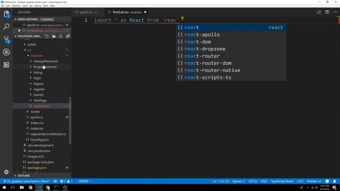Click the git branch name in status bar
The width and height of the screenshot is (340, 191).
pyautogui.click(x=27, y=181)
